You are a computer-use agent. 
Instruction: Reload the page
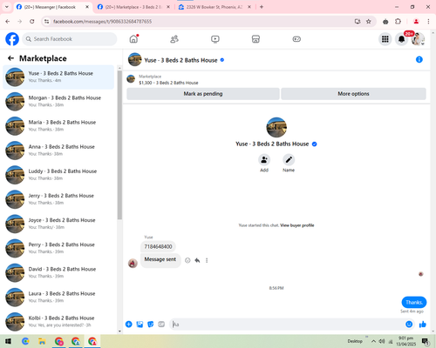coord(32,21)
